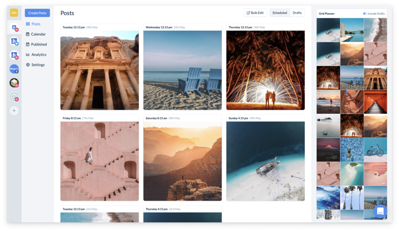Click the Posts grid icon
Viewport: 399px width, 231px height.
pos(28,24)
